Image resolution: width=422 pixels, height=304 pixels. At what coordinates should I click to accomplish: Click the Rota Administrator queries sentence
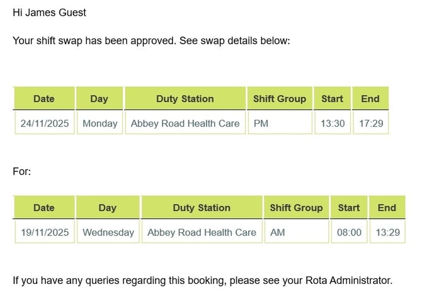[x=202, y=280]
